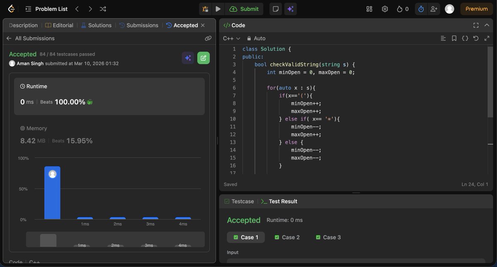Click the 1ms bar in the chart
Viewport: 497px width, 267px height.
[85, 218]
